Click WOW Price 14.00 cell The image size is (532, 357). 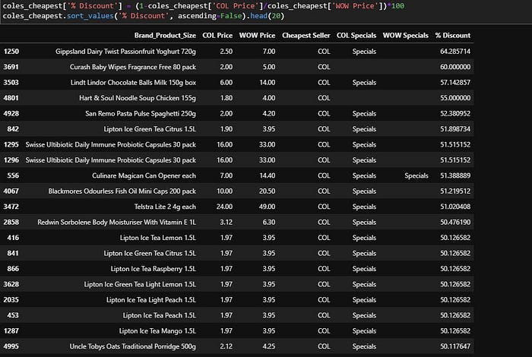pos(267,83)
